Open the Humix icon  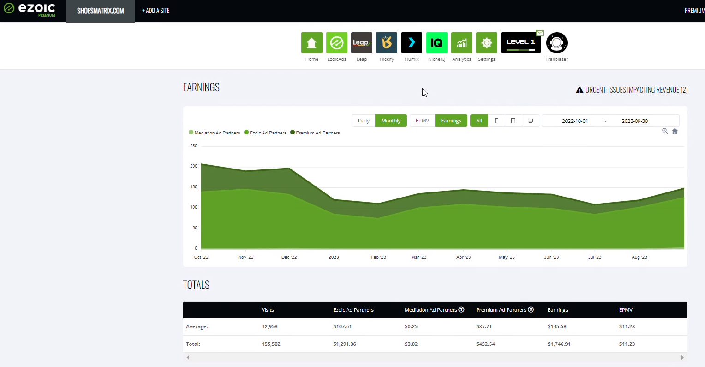pyautogui.click(x=412, y=43)
